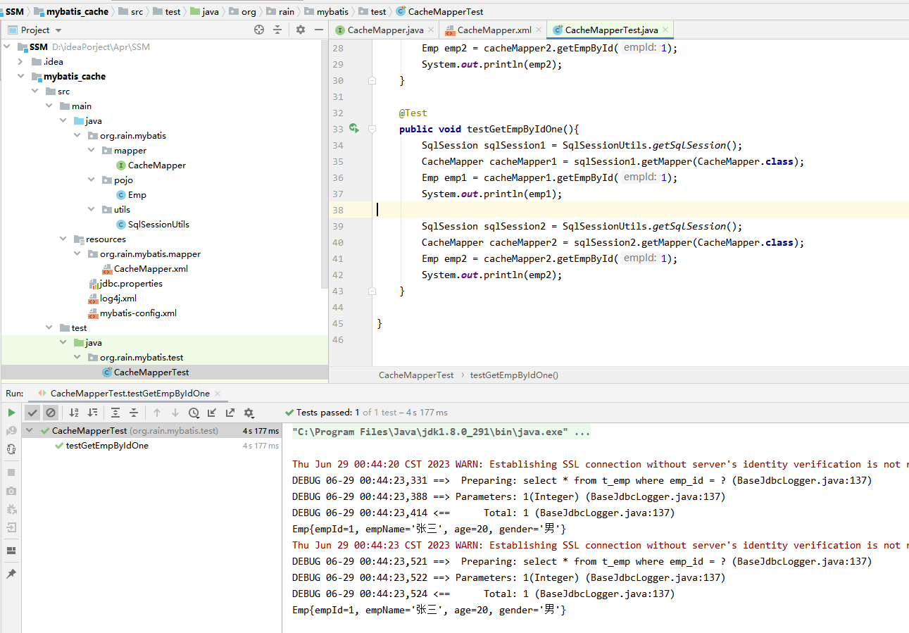This screenshot has height=633, width=909.
Task: Collapse the pojo package arrow
Action: (x=92, y=180)
